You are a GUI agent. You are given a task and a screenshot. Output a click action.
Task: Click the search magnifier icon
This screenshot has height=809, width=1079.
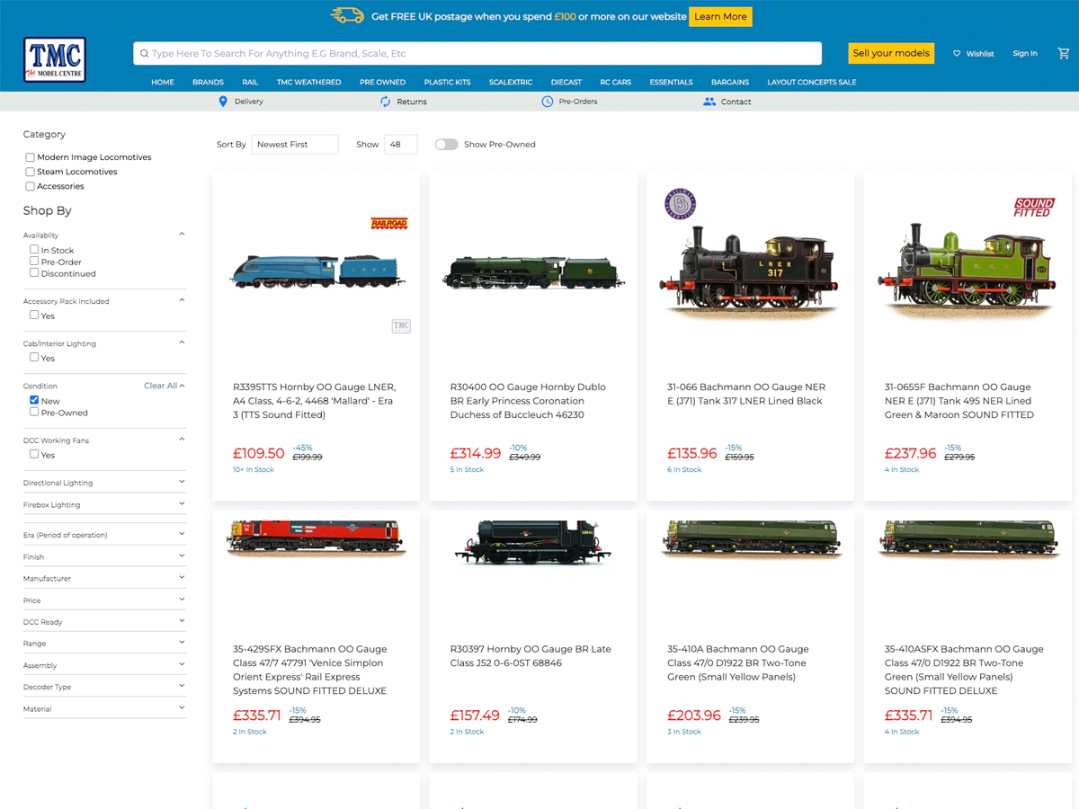click(x=144, y=54)
